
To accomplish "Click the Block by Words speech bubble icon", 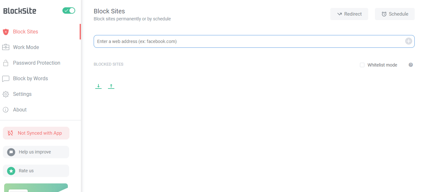I will [x=6, y=79].
